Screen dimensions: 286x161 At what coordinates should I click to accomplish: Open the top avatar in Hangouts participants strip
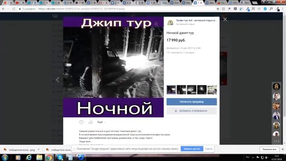pos(276,86)
